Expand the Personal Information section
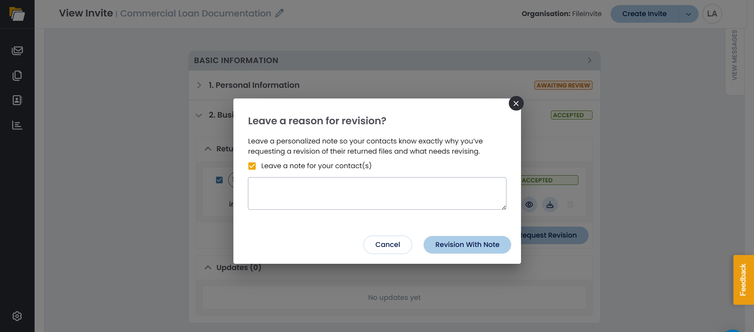 point(199,85)
